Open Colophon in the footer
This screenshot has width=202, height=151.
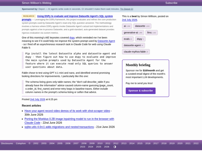[x=21, y=143]
